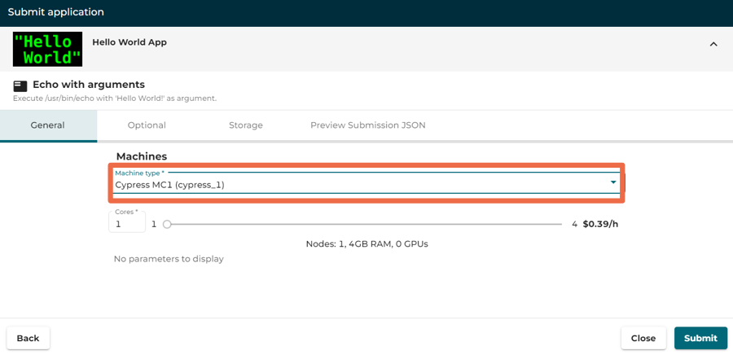This screenshot has width=733, height=355.
Task: Click the Nodes: 1, 4GB RAM, 0 GPUs text
Action: click(367, 243)
